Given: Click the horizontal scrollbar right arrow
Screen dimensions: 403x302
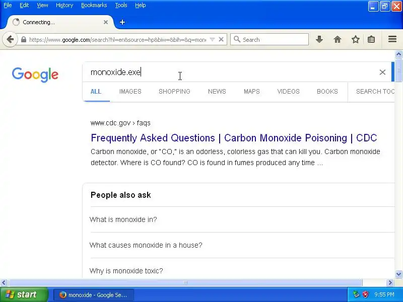Looking at the screenshot, I should [390, 283].
